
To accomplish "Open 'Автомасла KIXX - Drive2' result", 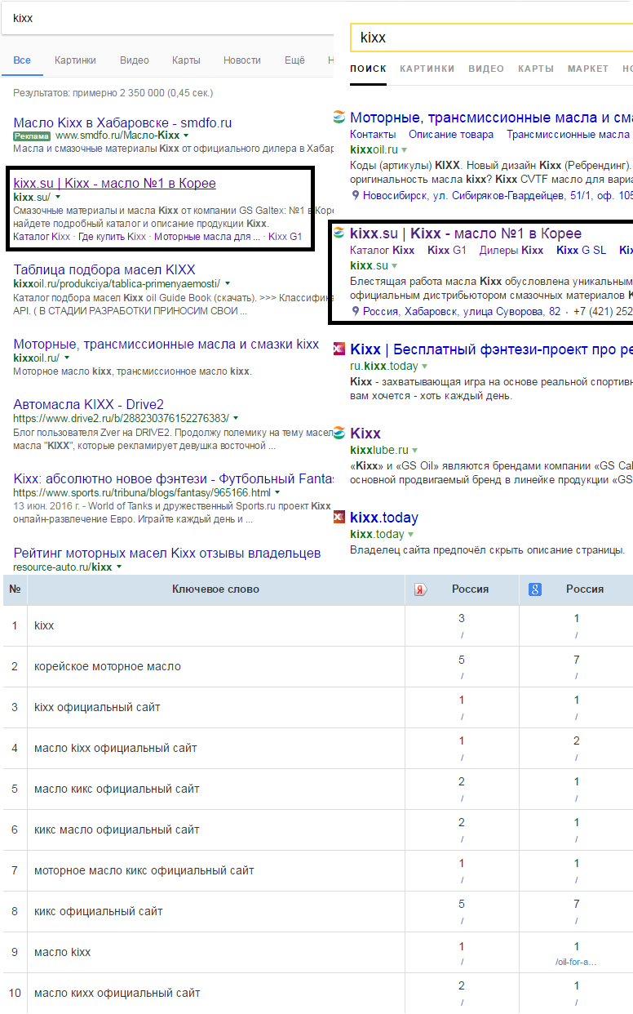I will 89,404.
